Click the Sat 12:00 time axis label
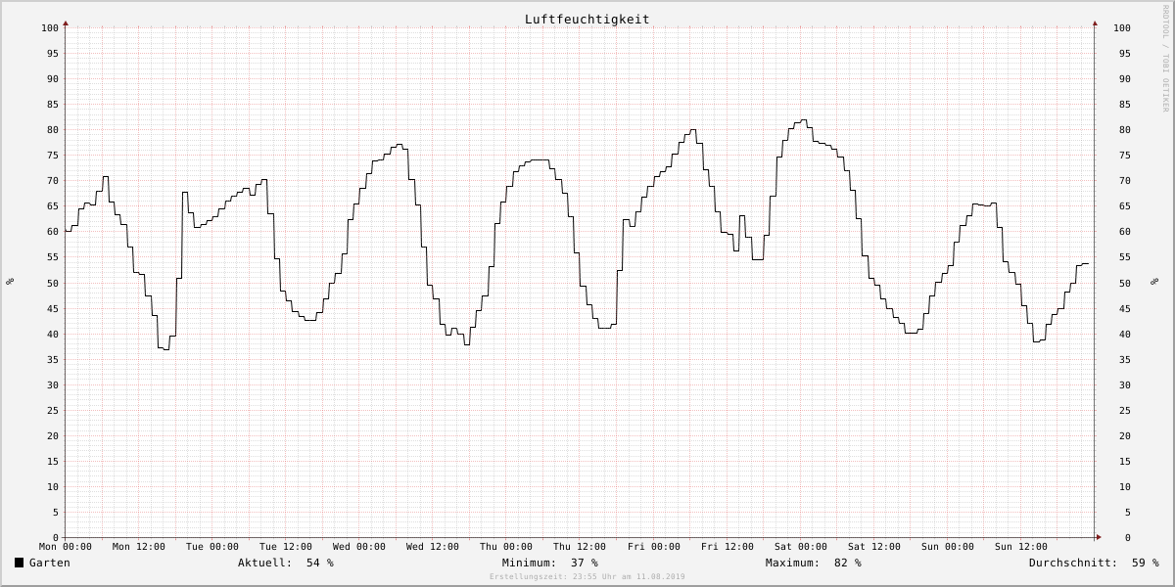This screenshot has width=1175, height=587. point(874,547)
